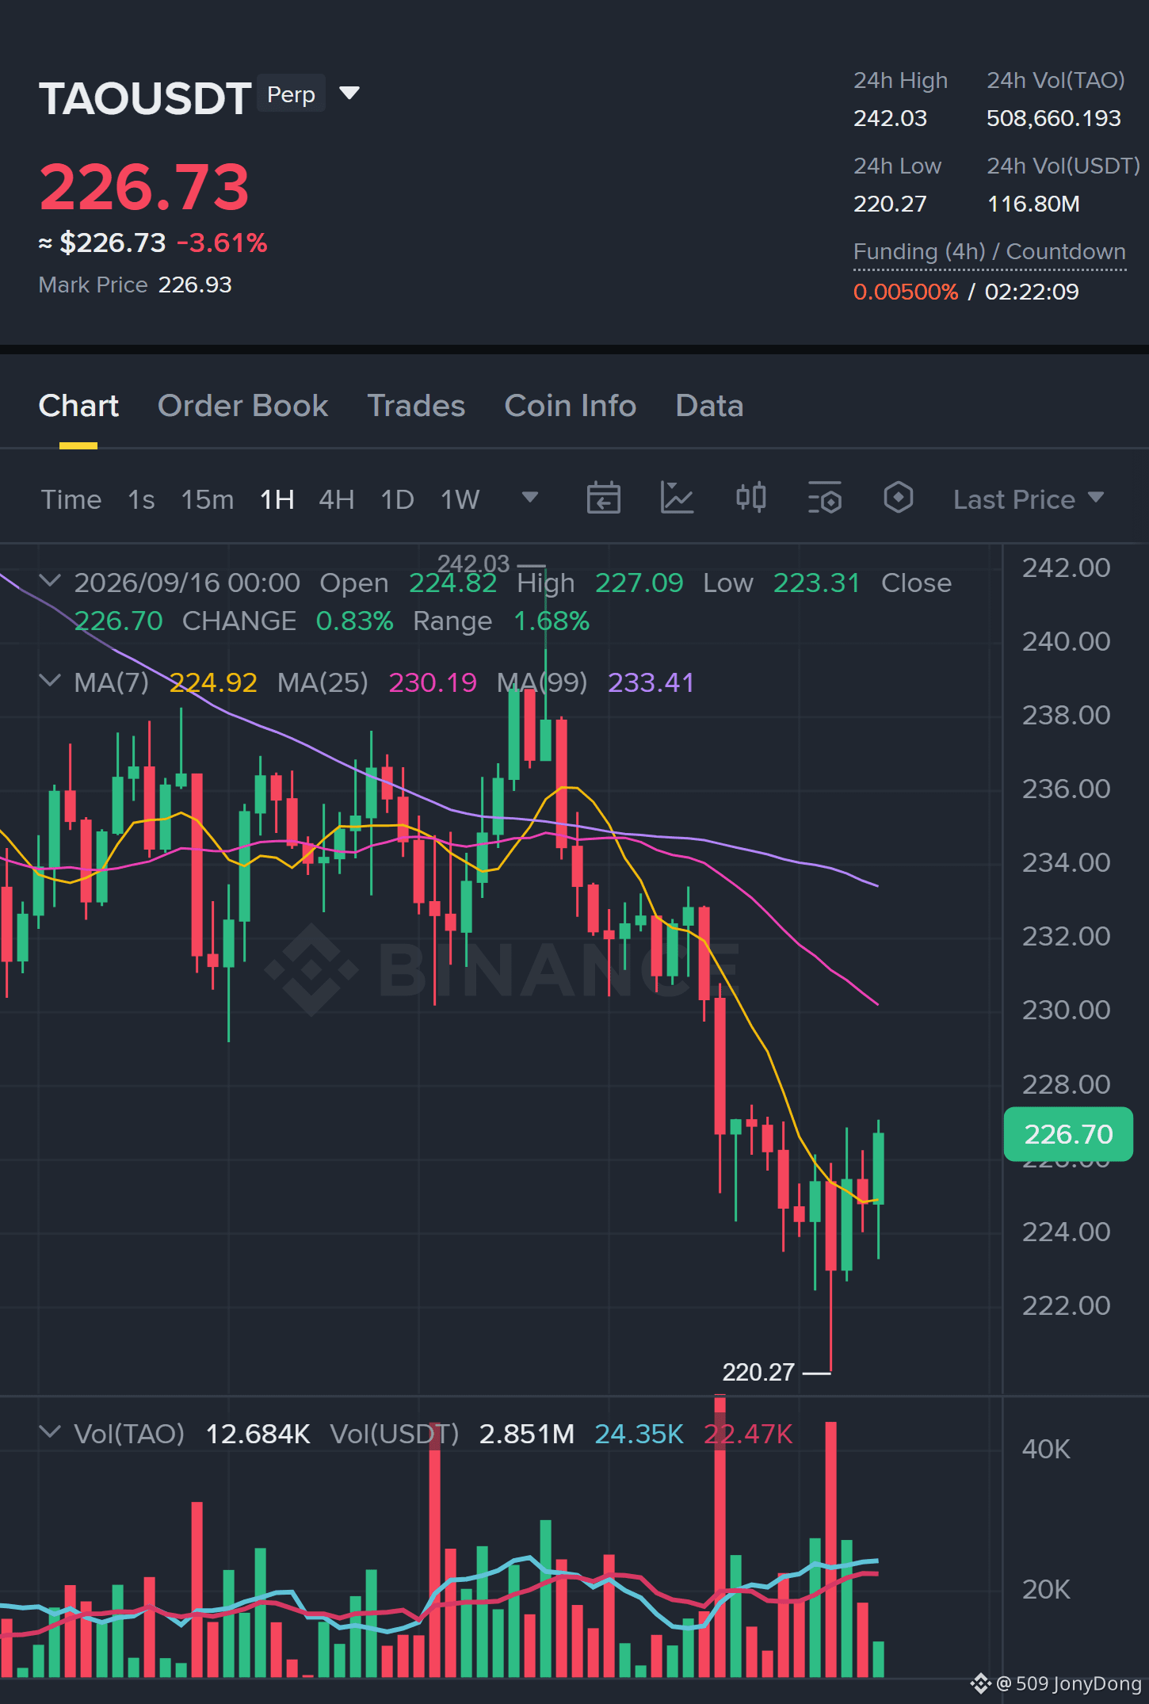This screenshot has width=1149, height=1704.
Task: Open chart display settings icon
Action: (x=824, y=499)
